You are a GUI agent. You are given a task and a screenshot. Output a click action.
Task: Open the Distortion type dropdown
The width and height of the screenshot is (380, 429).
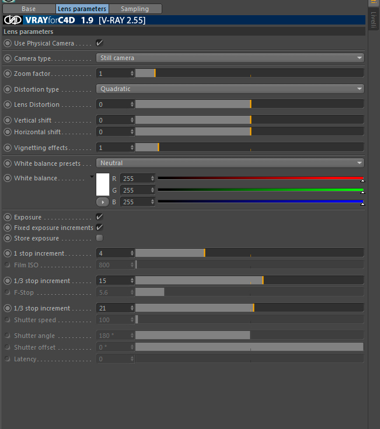230,89
